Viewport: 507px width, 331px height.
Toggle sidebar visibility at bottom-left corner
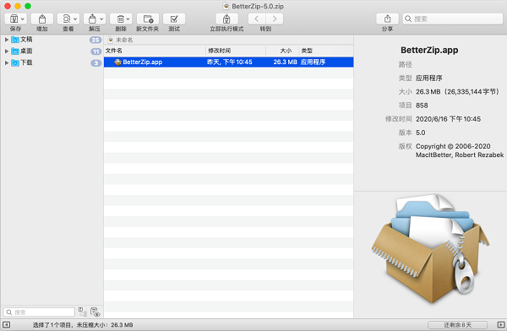6,325
